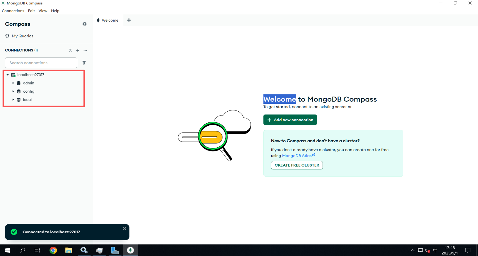Screen dimensions: 478x256
Task: Click CREATE FREE CLUSTER button
Action: click(297, 165)
